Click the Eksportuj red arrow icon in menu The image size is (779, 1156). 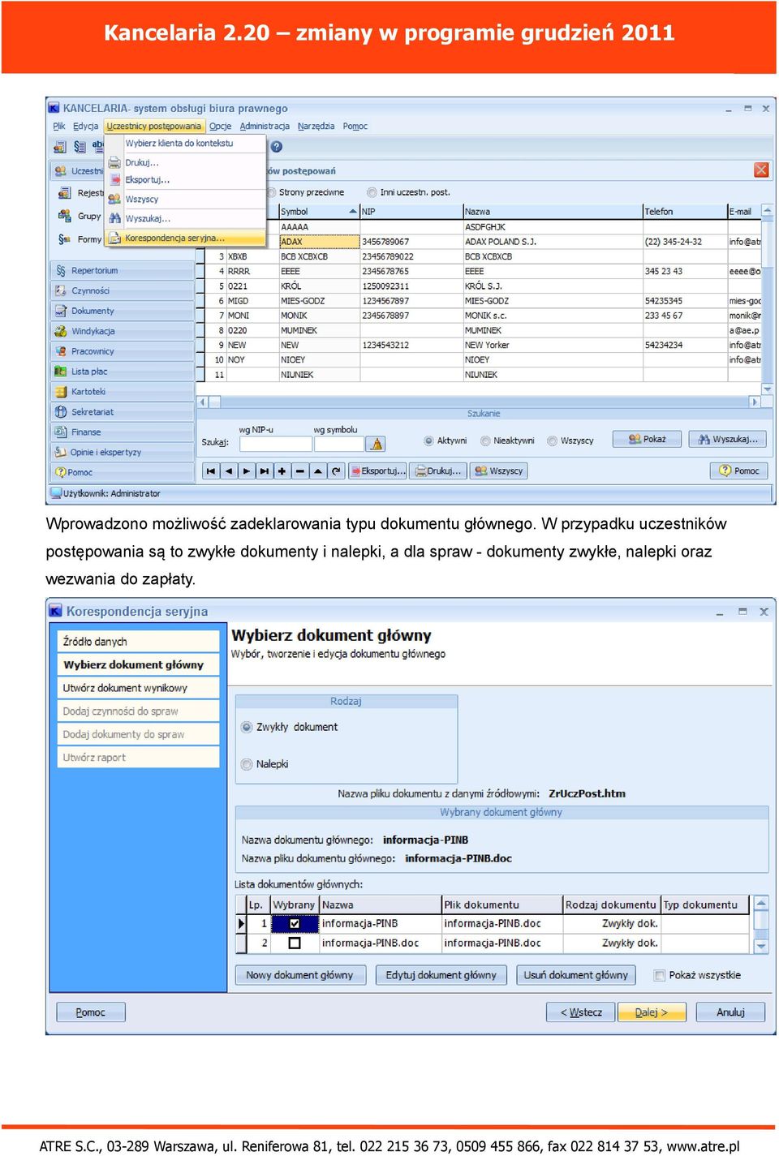point(114,180)
